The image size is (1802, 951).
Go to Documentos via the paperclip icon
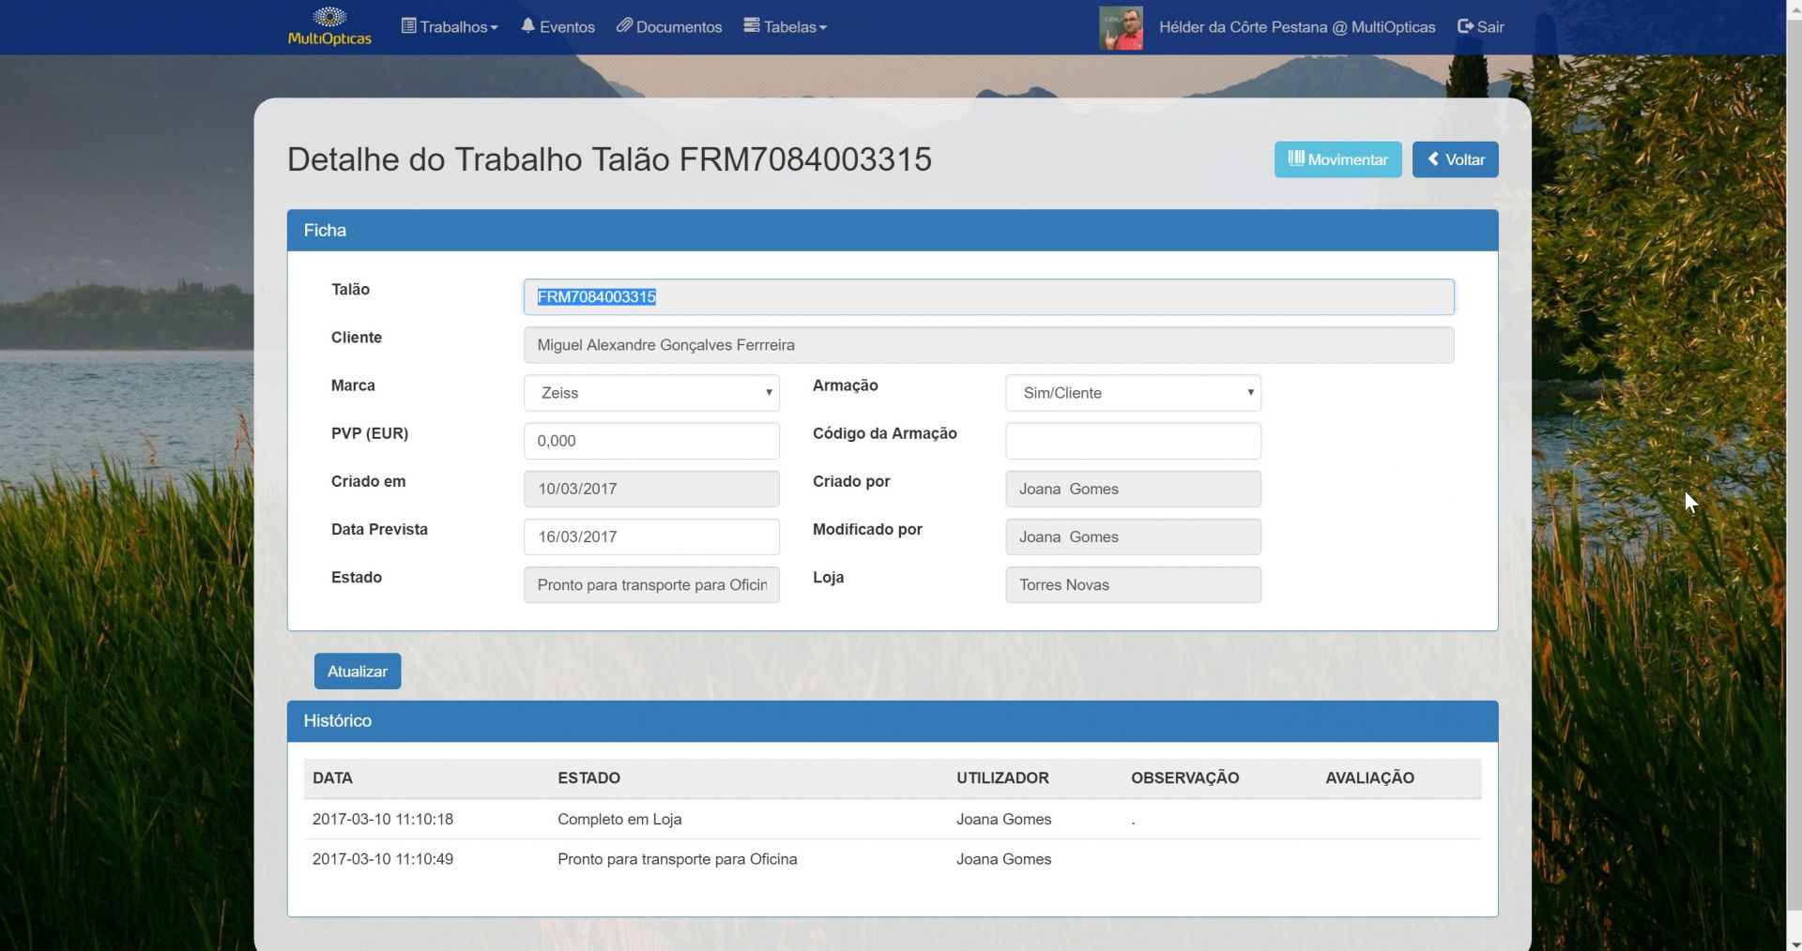pos(668,27)
